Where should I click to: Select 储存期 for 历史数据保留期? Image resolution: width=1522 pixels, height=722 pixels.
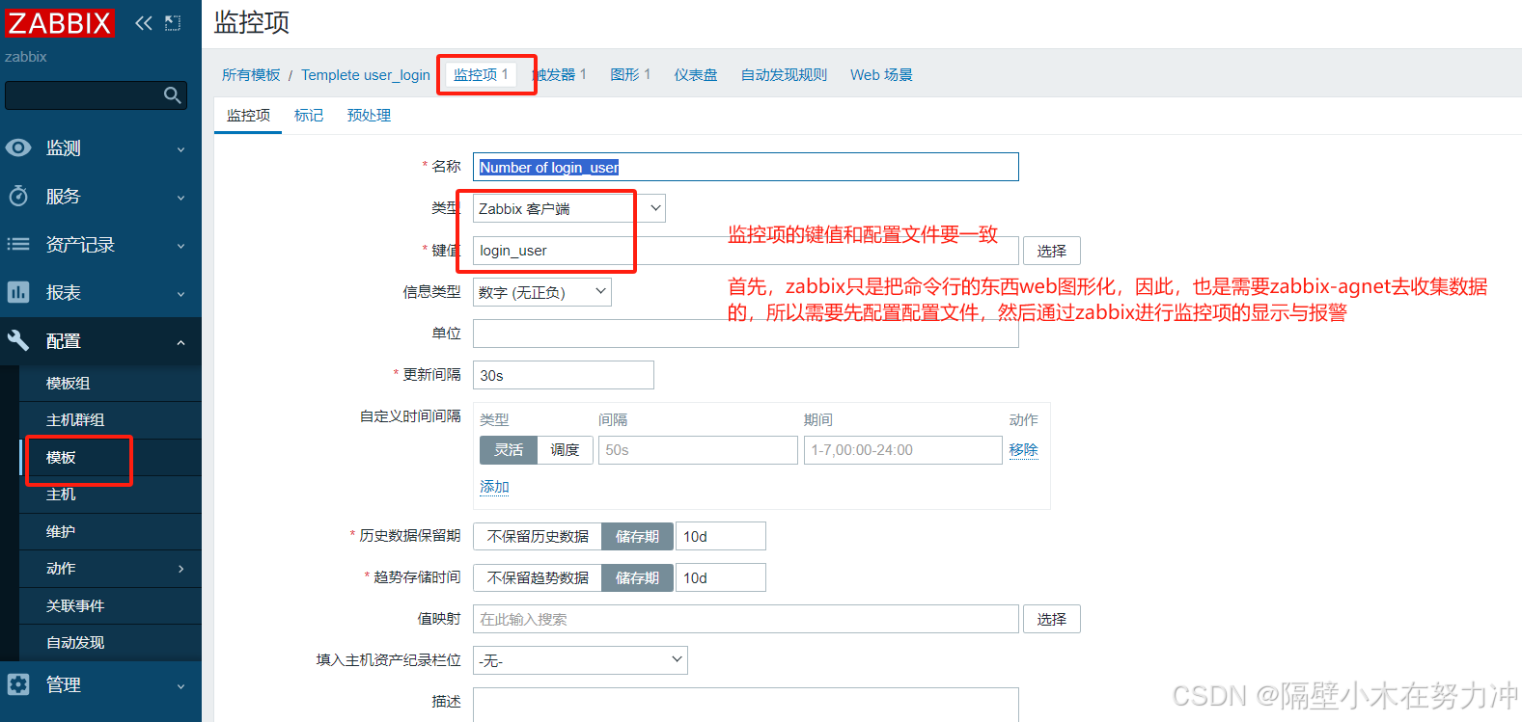click(637, 536)
